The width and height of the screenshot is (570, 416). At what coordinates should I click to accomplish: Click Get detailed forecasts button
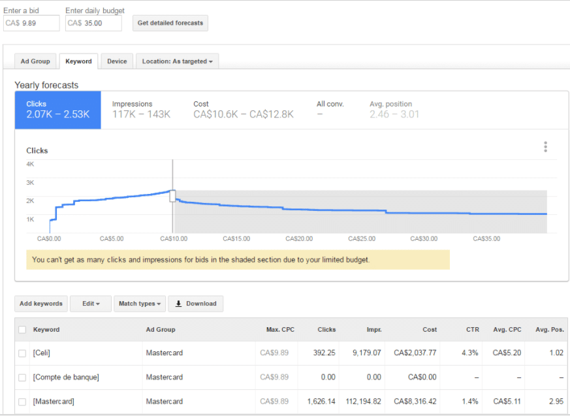tap(170, 23)
